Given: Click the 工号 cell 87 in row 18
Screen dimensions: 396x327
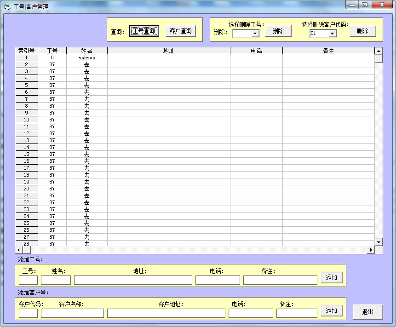Looking at the screenshot, I should point(52,175).
